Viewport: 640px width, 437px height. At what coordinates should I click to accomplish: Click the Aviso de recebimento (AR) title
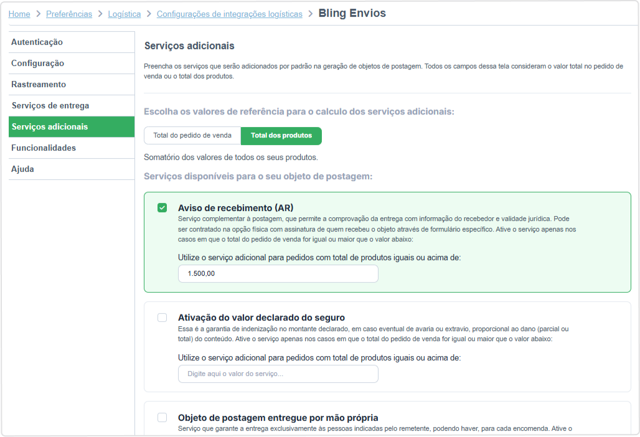[x=235, y=208]
